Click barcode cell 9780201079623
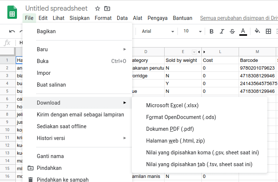Screen dimensions: 278x182 (x=257, y=68)
